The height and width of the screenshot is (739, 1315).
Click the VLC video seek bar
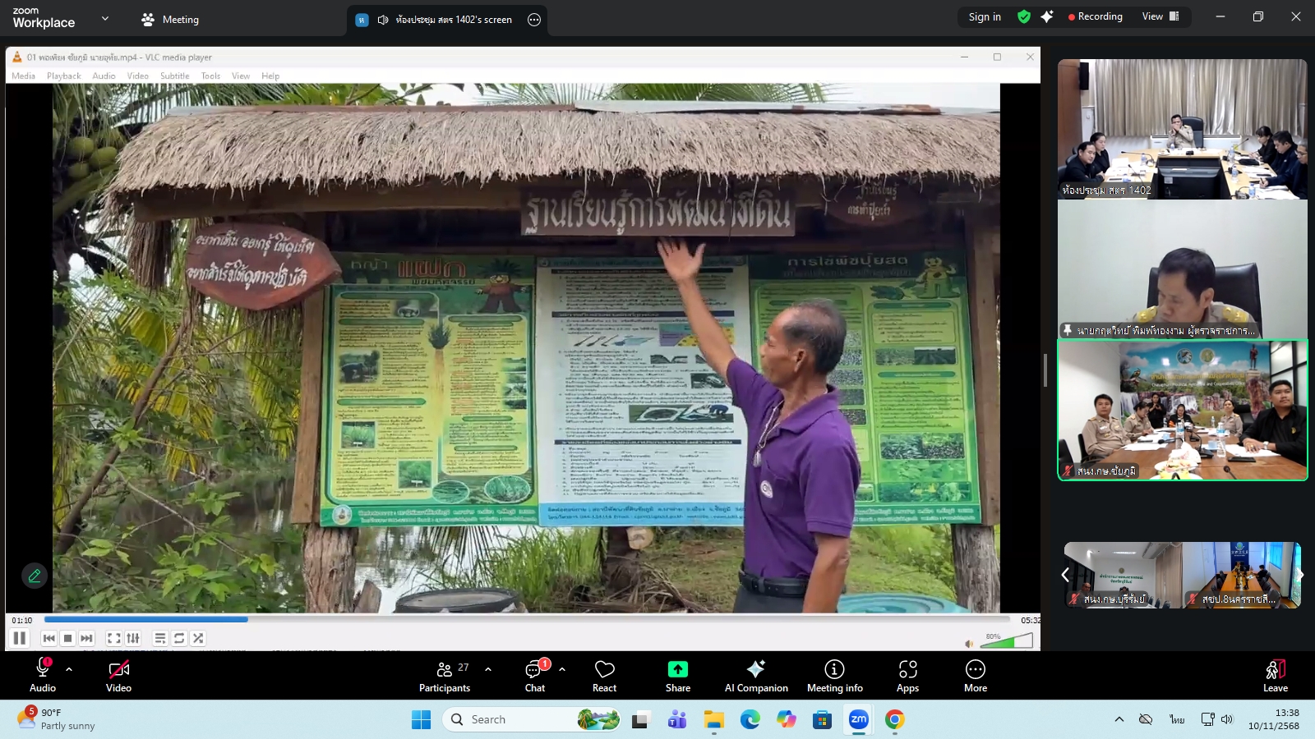click(526, 620)
